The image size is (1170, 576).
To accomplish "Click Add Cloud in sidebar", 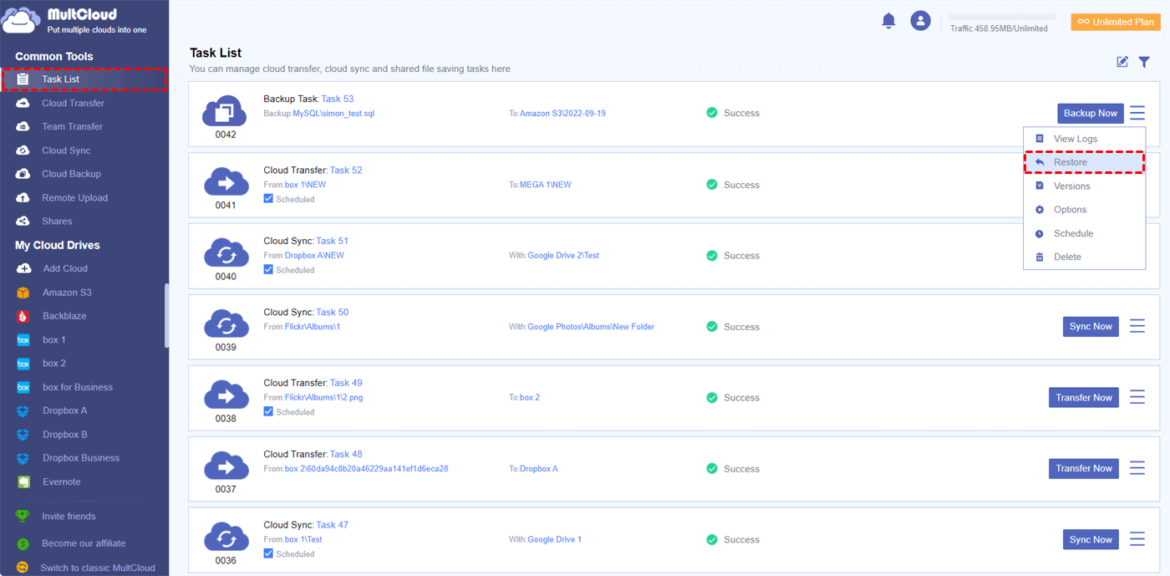I will (64, 268).
